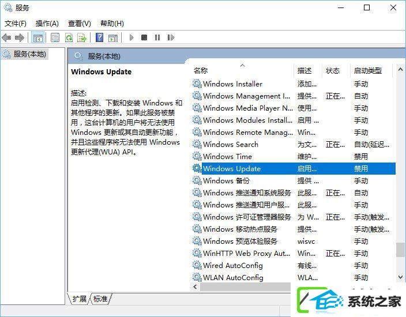The image size is (406, 317).
Task: Go forward with the toolbar Forward arrow
Action: tap(20, 38)
